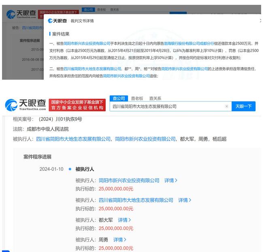The height and width of the screenshot is (252, 268).
Task: Focus the company name search input field
Action: tap(166, 106)
